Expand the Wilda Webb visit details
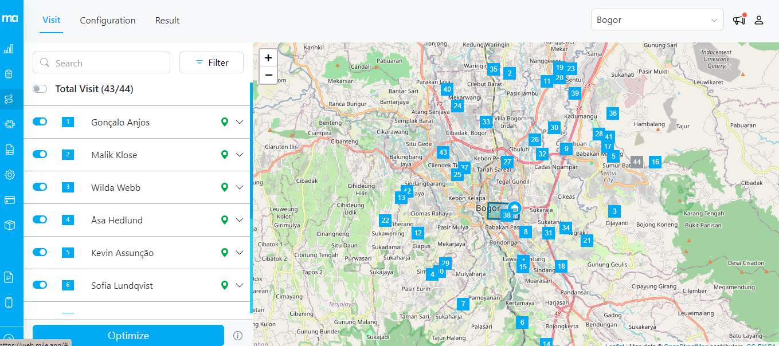Image resolution: width=779 pixels, height=346 pixels. (240, 187)
